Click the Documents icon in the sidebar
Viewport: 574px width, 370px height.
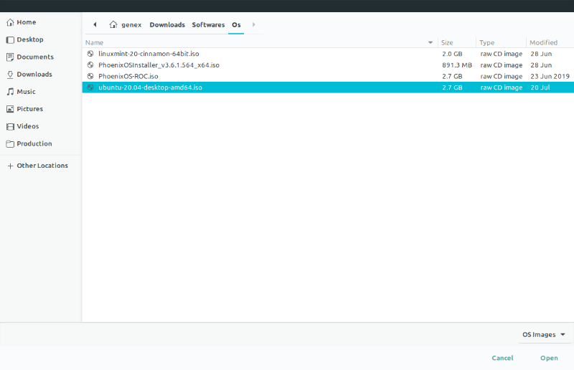pyautogui.click(x=10, y=57)
